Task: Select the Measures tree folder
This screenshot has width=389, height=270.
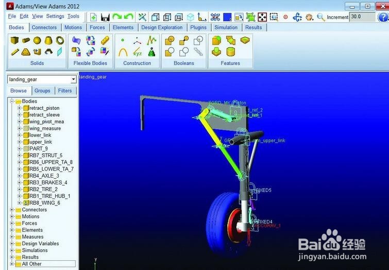Action: pos(32,237)
